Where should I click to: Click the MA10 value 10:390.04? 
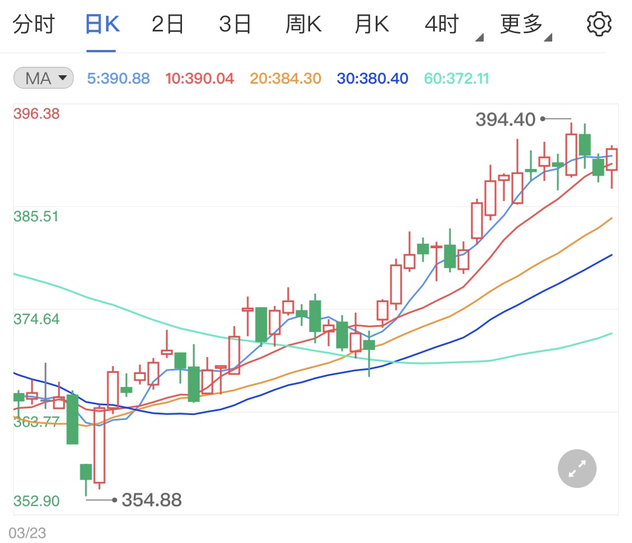tap(199, 78)
